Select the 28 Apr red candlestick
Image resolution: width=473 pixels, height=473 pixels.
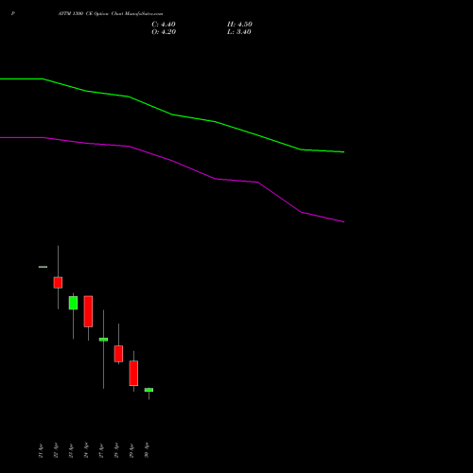[118, 354]
